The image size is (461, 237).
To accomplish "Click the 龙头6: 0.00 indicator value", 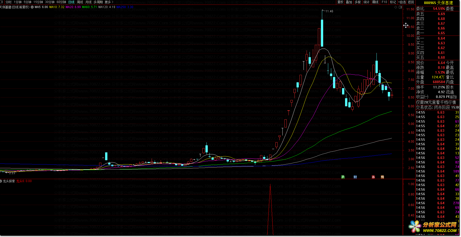I will tap(24, 181).
